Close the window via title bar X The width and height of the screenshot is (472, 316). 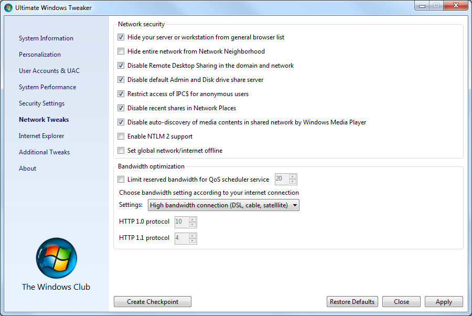(456, 5)
